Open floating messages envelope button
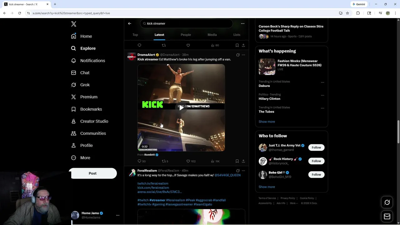400x225 pixels. click(x=387, y=216)
